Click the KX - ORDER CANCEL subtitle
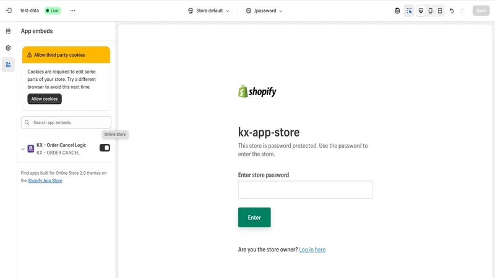The height and width of the screenshot is (278, 495). [x=58, y=153]
